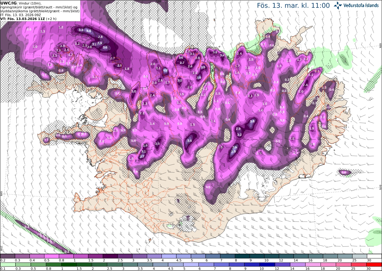Screen dimensions: 382x271
Task: Click the '0.2' label under the purple legend row
Action: tap(2, 260)
